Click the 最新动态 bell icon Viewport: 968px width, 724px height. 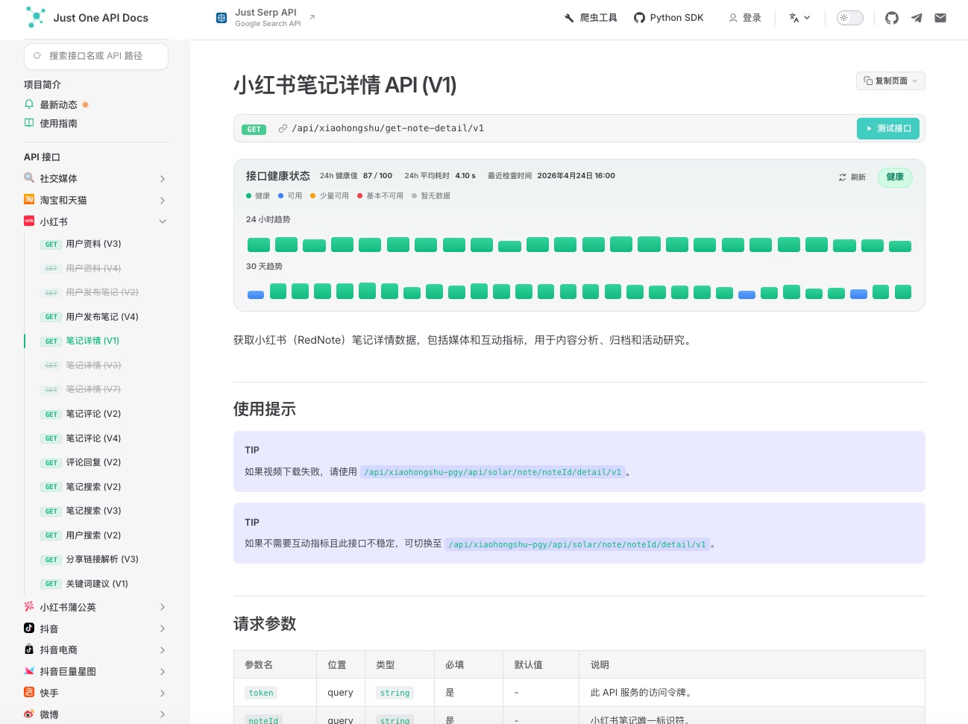click(29, 104)
